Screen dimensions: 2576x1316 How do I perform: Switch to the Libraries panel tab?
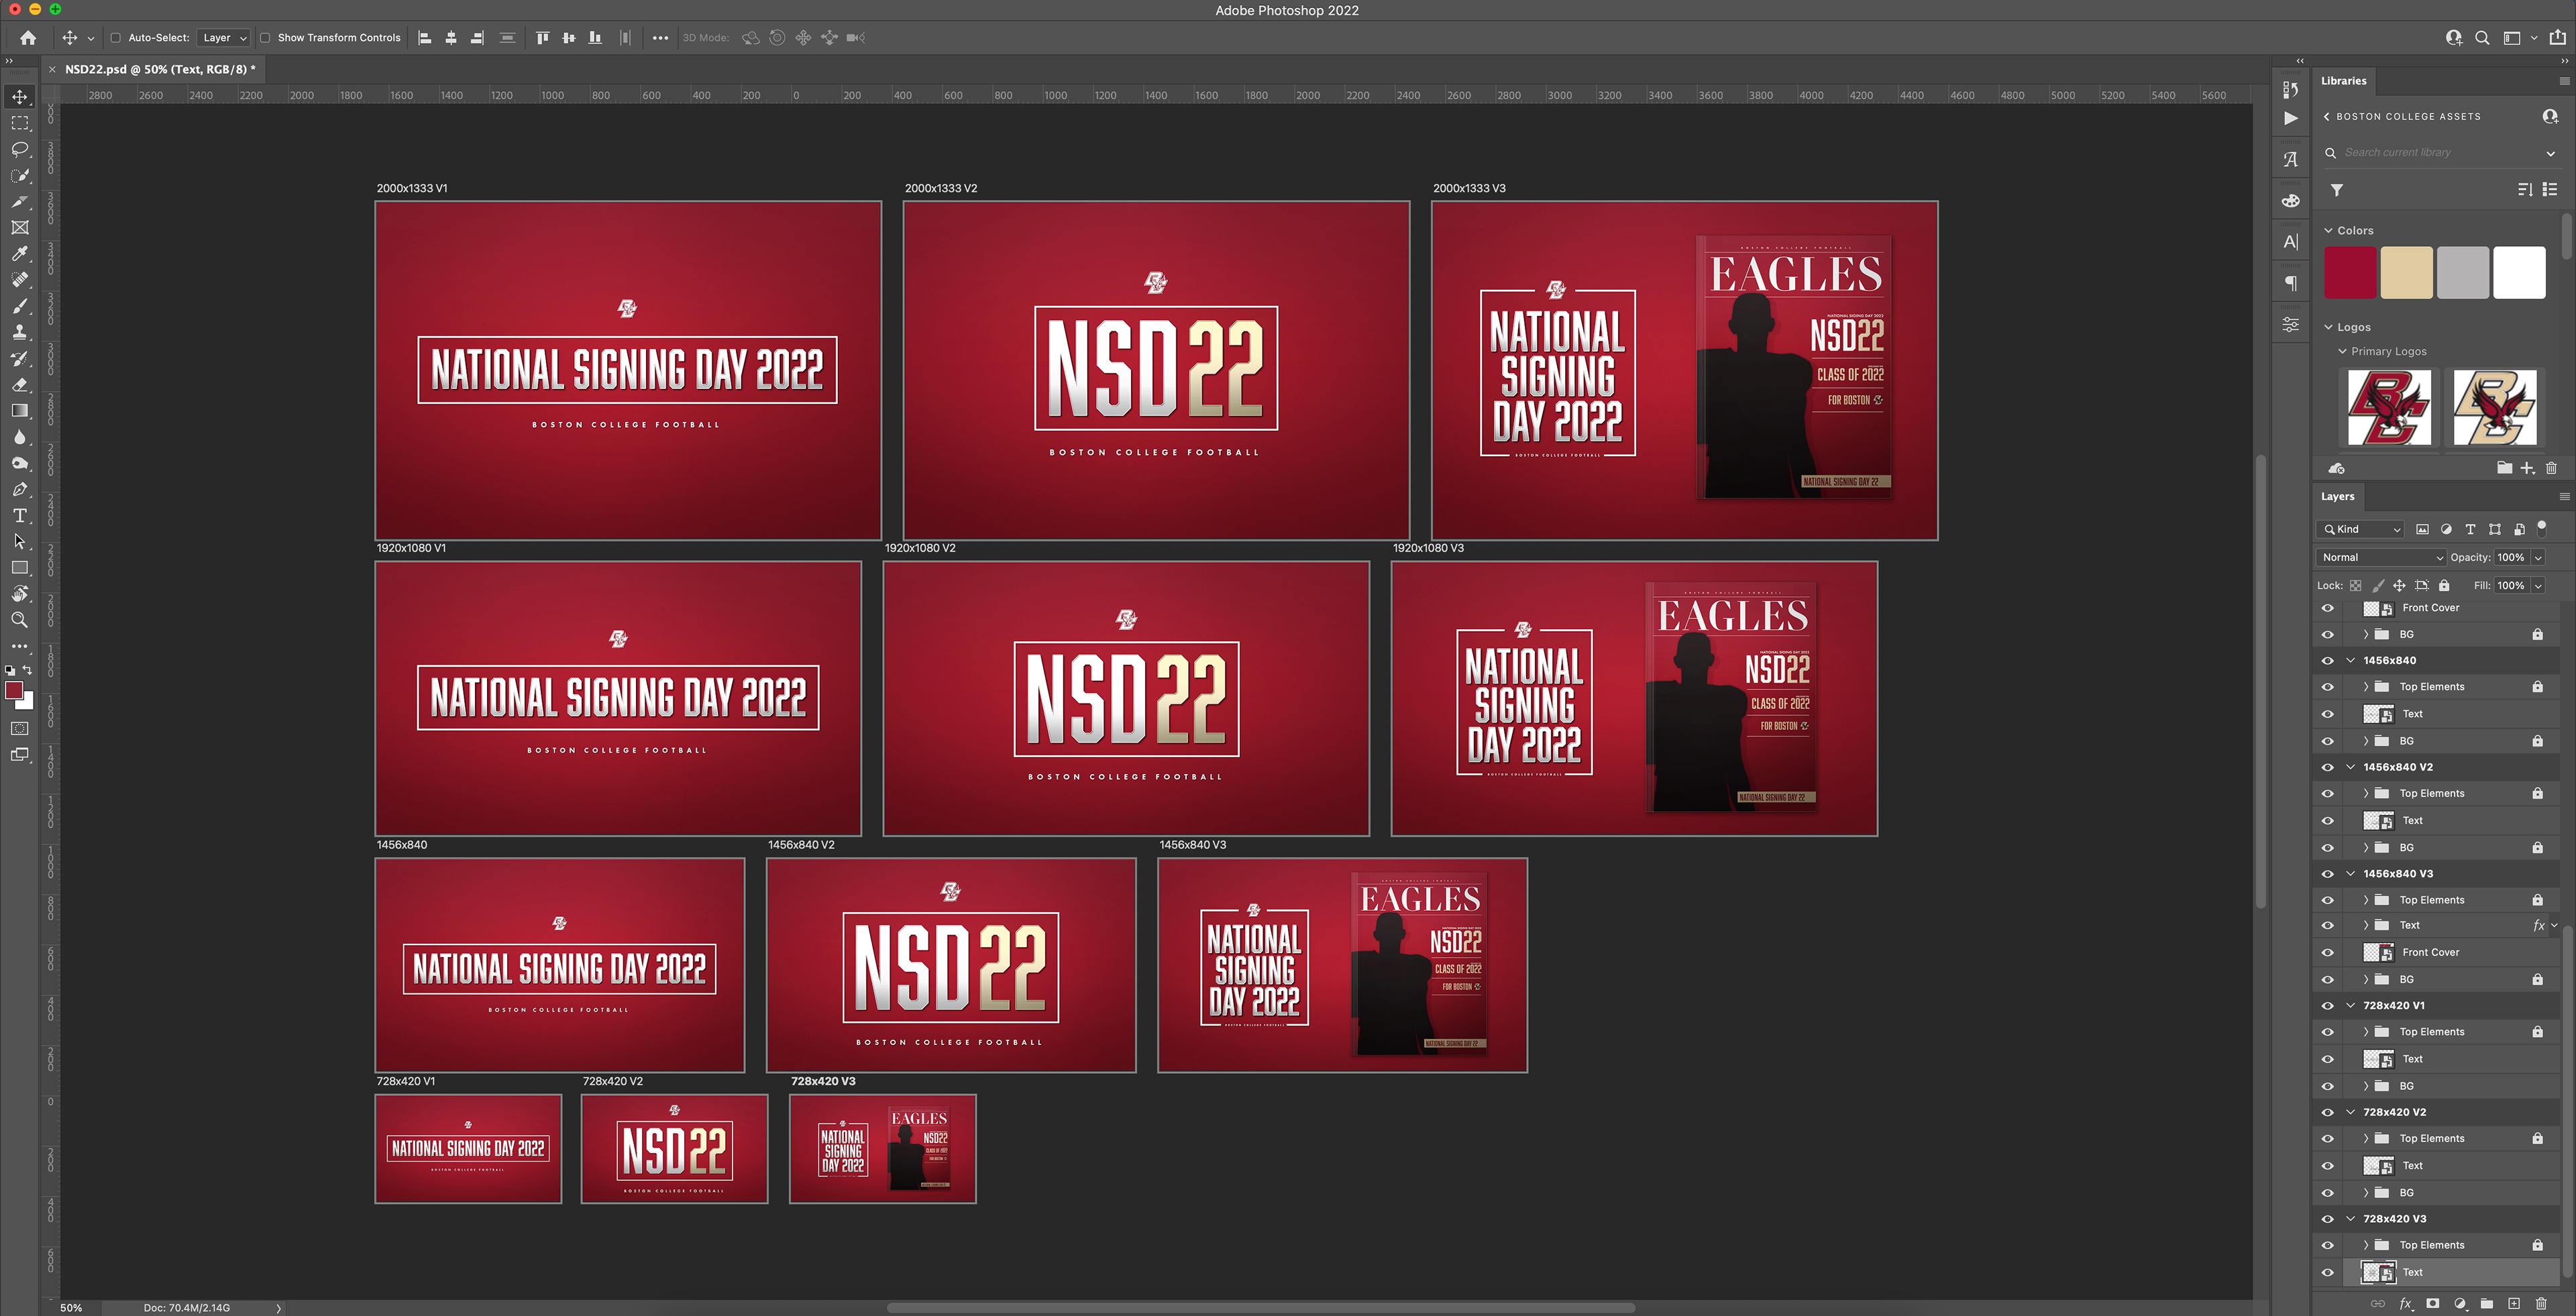click(x=2343, y=81)
